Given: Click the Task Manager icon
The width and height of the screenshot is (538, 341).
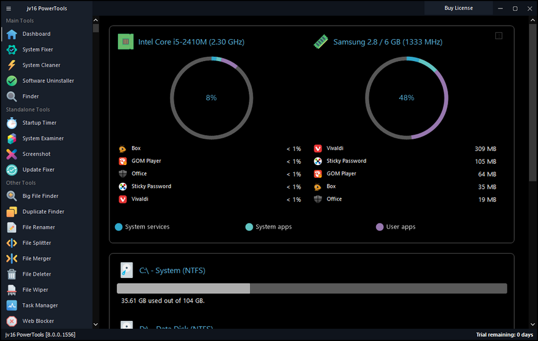Looking at the screenshot, I should [12, 306].
